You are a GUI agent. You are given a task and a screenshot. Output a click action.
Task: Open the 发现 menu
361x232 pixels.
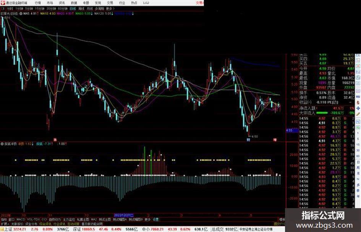(98, 3)
